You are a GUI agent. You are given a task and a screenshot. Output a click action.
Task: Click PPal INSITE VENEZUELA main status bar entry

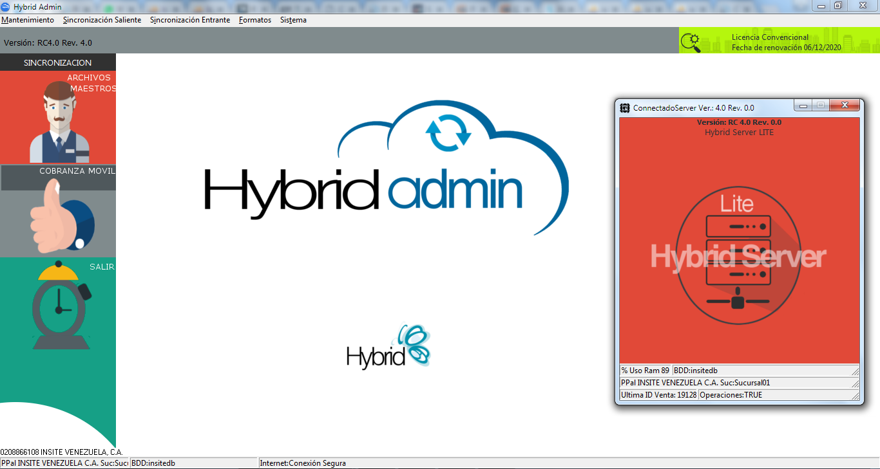click(x=64, y=463)
